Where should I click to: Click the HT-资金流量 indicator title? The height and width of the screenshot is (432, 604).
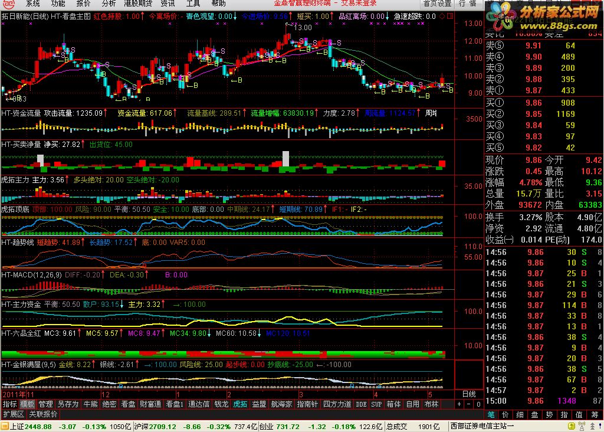pos(21,113)
